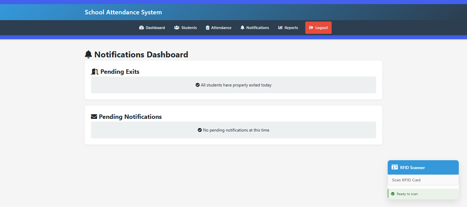Click the door icon next to Pending Exits

click(95, 72)
